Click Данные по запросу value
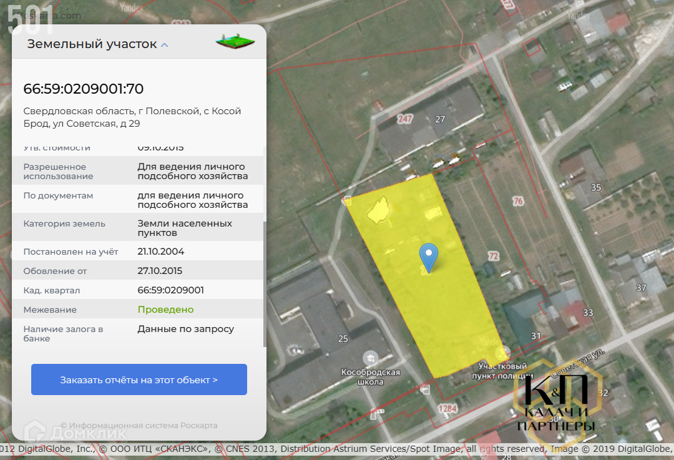Screen dimensions: 674x460 click(x=186, y=329)
